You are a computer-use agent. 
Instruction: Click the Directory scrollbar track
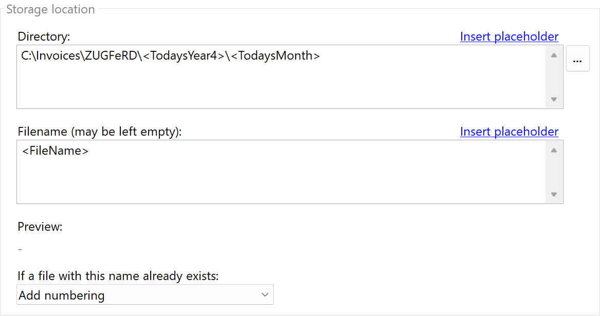554,77
